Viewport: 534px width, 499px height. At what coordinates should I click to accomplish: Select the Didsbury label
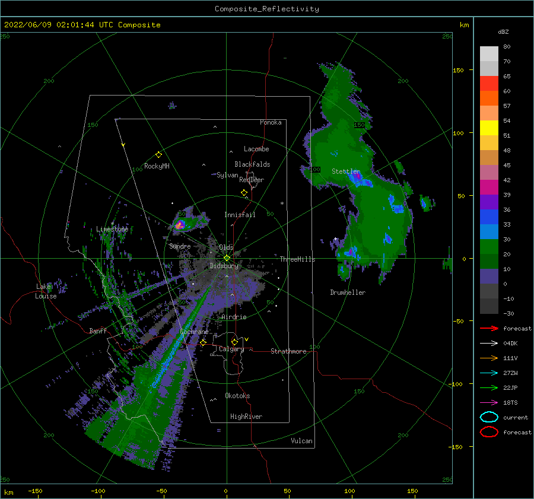pyautogui.click(x=224, y=266)
